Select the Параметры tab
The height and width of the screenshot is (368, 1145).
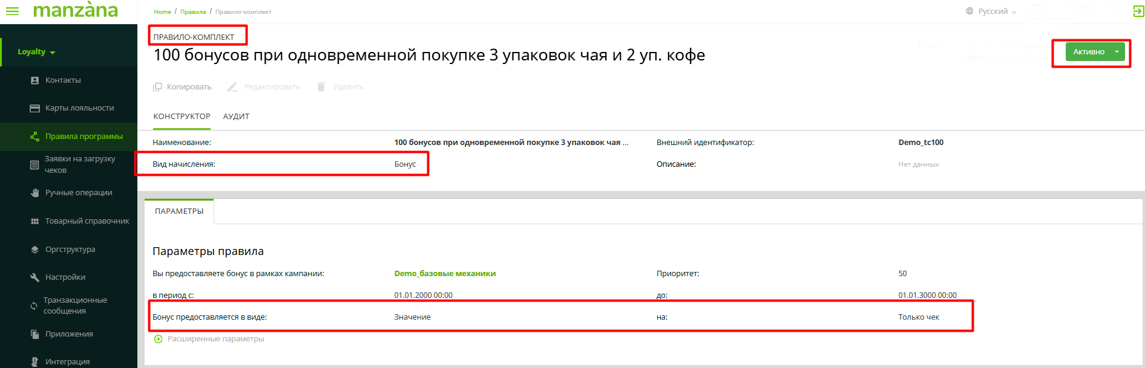point(179,211)
